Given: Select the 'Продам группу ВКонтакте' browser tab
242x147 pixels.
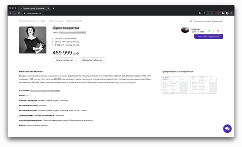Looking at the screenshot, I should (x=34, y=8).
